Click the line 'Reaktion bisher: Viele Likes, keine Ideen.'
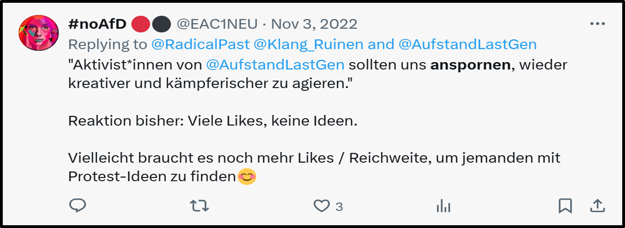Viewport: 625px width, 228px height. pyautogui.click(x=213, y=121)
